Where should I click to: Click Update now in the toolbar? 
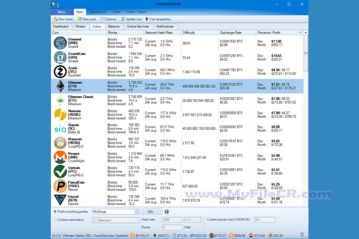point(132,19)
